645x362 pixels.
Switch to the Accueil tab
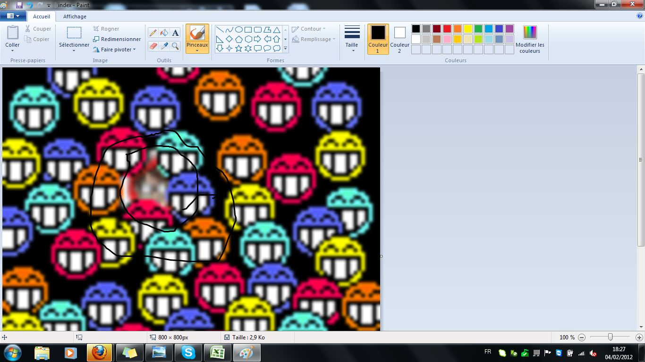[x=42, y=16]
